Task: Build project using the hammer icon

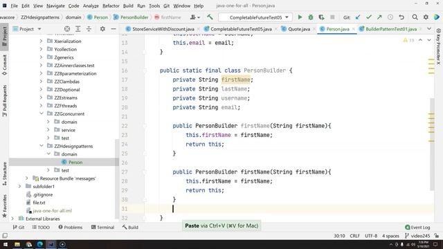Action: coord(210,17)
